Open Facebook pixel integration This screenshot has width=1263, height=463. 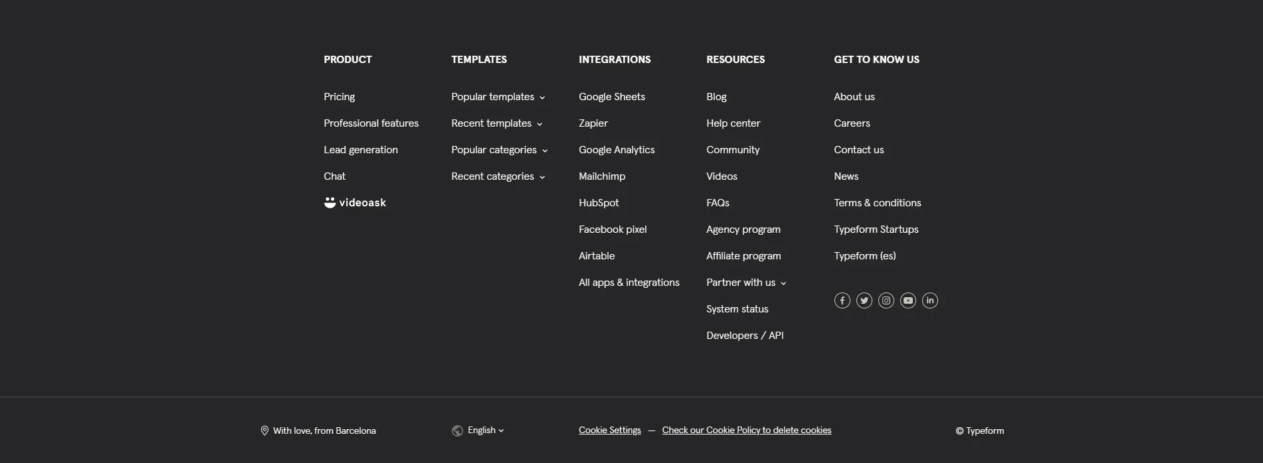[613, 230]
